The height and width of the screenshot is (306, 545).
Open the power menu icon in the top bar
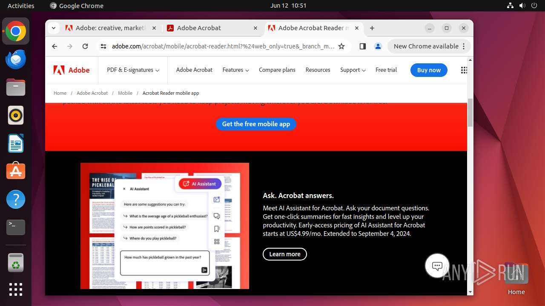[534, 6]
